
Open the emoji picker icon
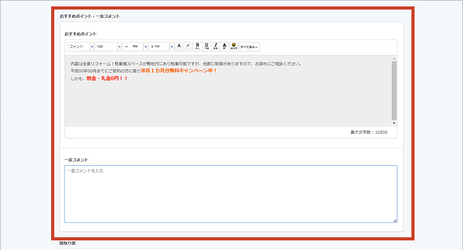[234, 46]
